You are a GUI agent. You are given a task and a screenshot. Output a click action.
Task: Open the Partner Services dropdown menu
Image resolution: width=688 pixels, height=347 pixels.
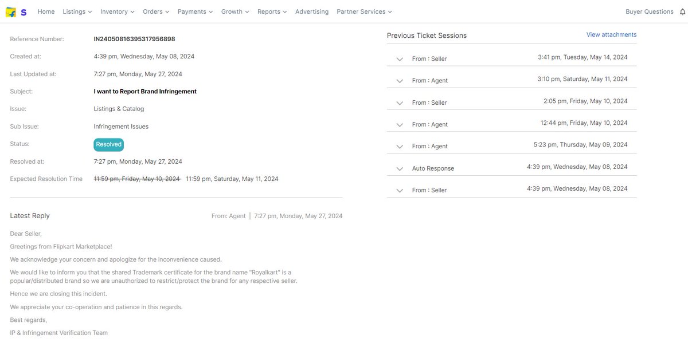pos(365,11)
